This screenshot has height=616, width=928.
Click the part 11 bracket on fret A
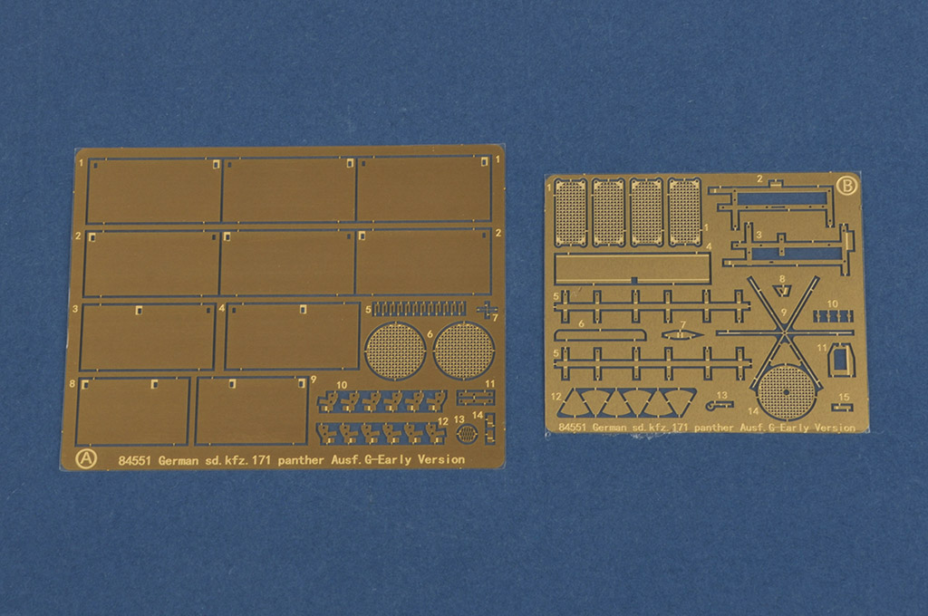pyautogui.click(x=474, y=397)
